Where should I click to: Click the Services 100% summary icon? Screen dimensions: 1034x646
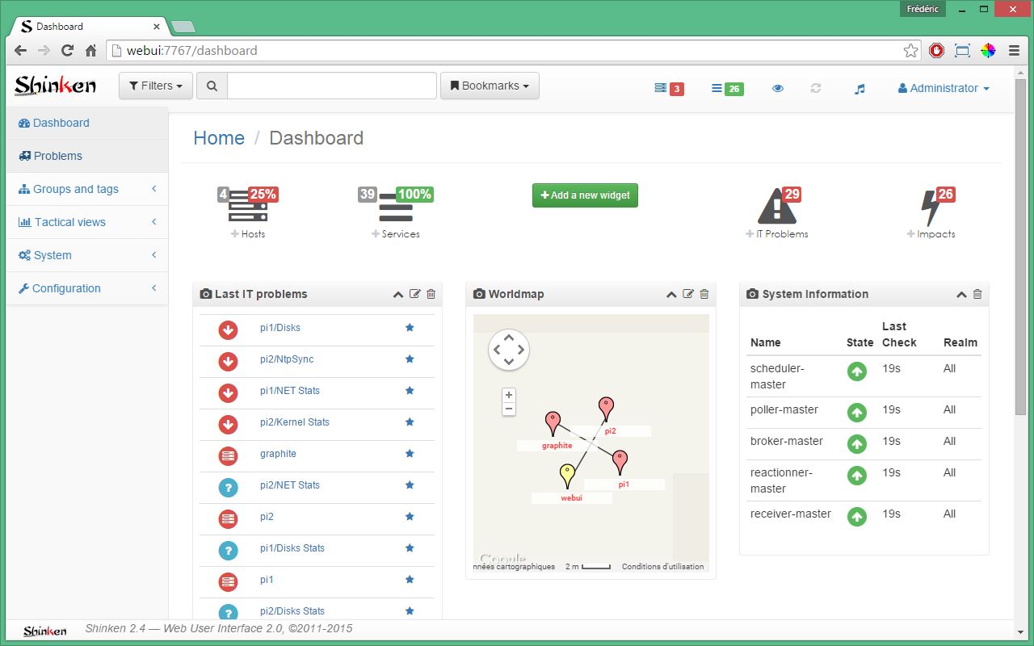coord(396,205)
